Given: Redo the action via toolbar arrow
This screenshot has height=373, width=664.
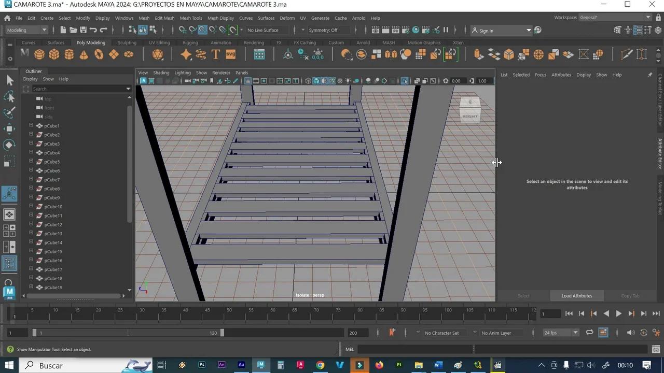Looking at the screenshot, I should (x=103, y=30).
